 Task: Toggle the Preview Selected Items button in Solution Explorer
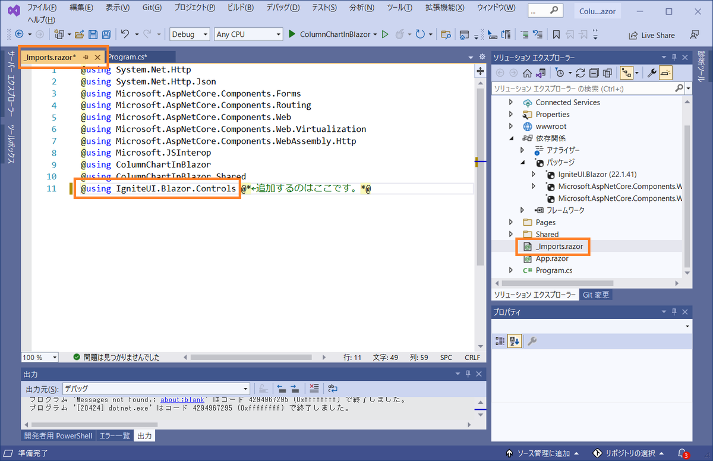pyautogui.click(x=665, y=73)
